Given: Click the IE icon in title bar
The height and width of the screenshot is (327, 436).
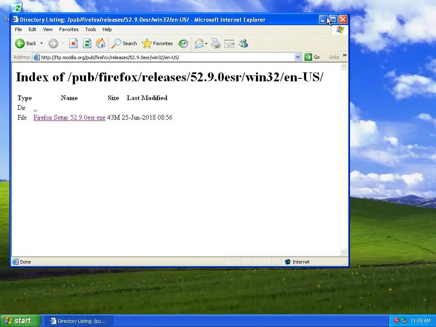Looking at the screenshot, I should (x=15, y=20).
